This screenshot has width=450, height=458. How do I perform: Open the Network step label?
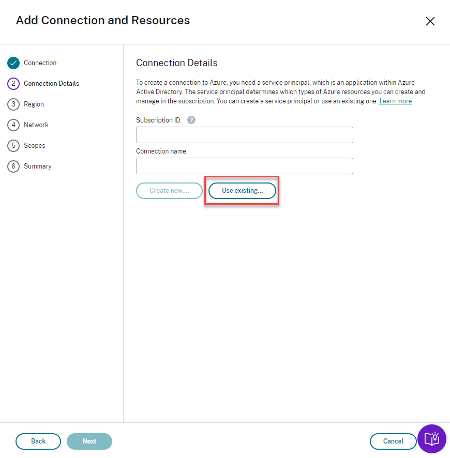pos(36,125)
